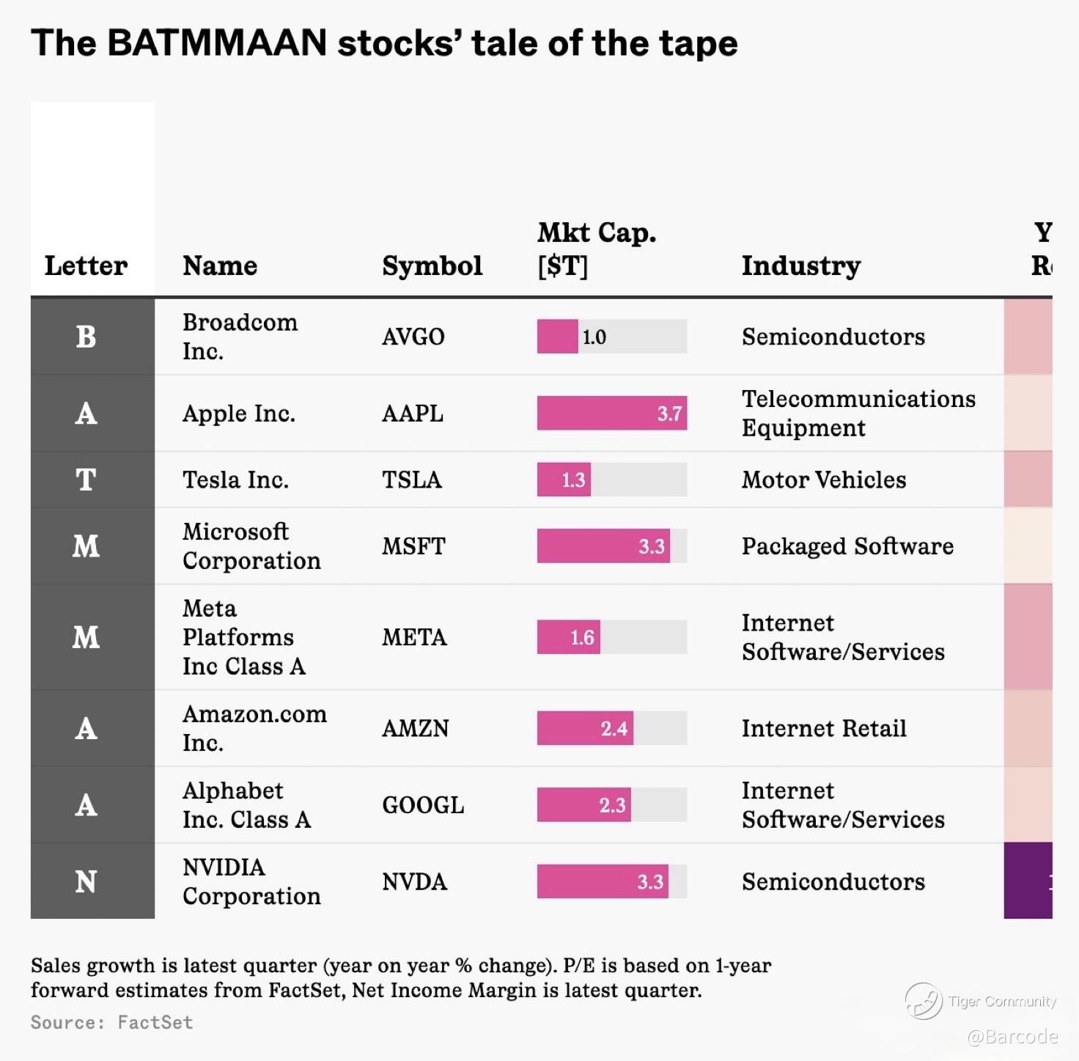Click Broadcom's 1.0 market cap bar
This screenshot has width=1079, height=1061.
(x=558, y=337)
